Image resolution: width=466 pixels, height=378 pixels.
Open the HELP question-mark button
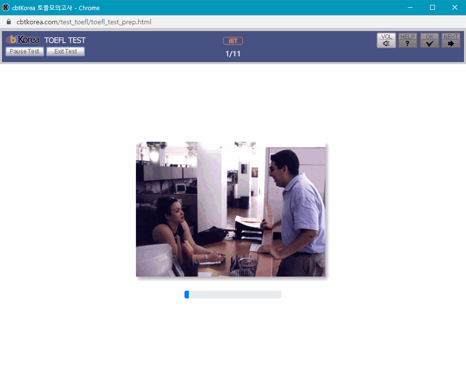click(x=407, y=40)
